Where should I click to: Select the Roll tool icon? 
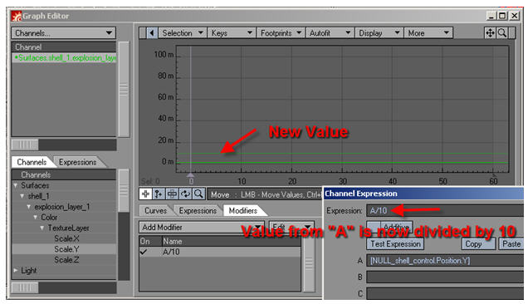click(x=185, y=194)
